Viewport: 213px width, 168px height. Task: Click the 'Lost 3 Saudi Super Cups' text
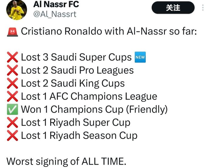coord(76,57)
